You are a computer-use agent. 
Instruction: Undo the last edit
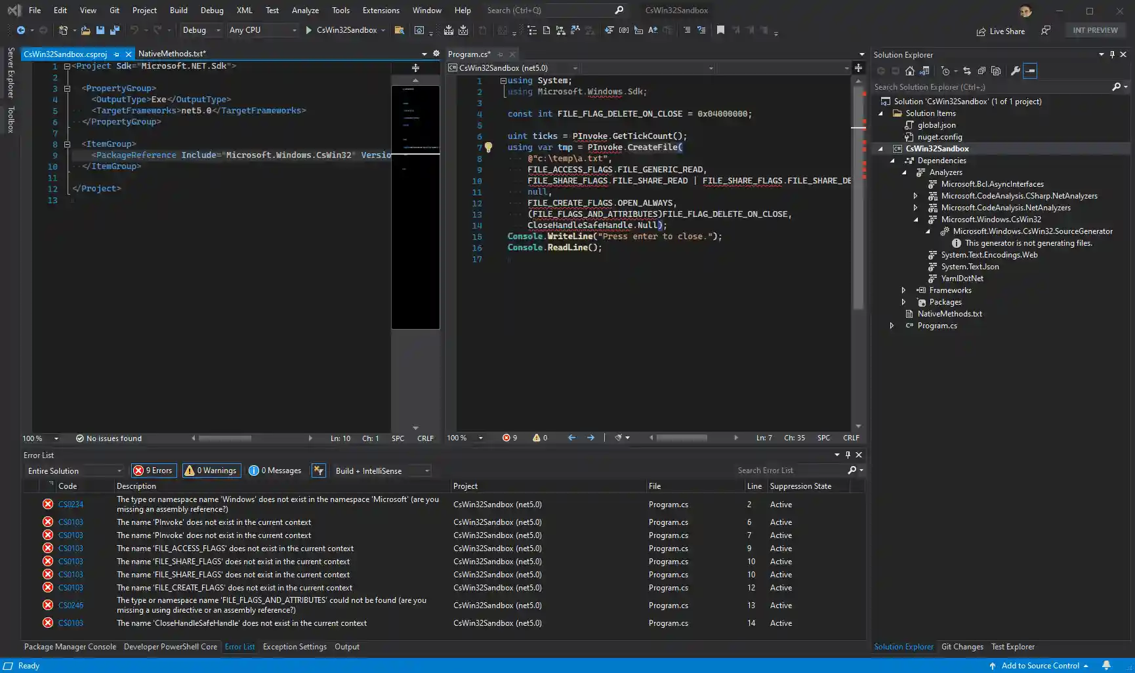click(x=134, y=30)
